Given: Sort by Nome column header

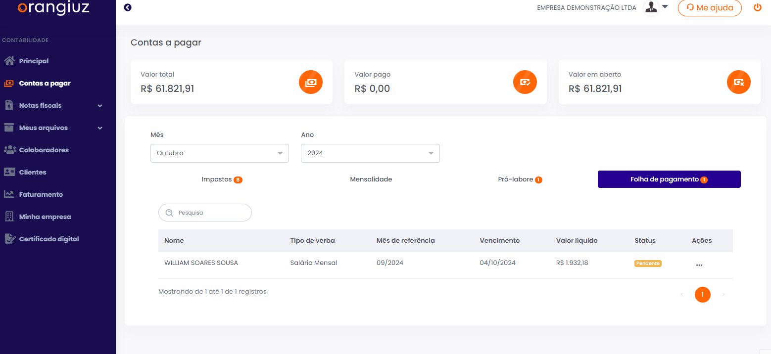Looking at the screenshot, I should [x=174, y=241].
